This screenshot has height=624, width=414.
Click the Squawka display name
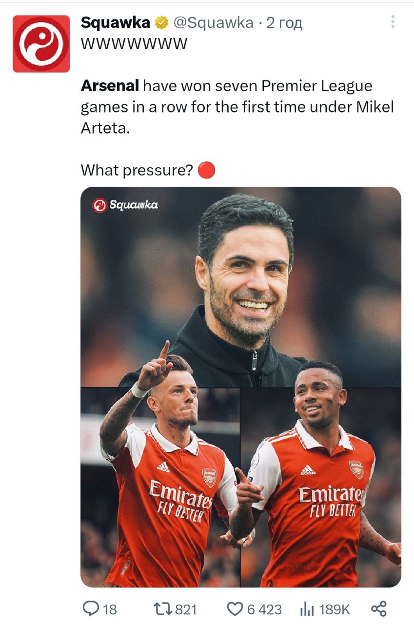pos(115,22)
